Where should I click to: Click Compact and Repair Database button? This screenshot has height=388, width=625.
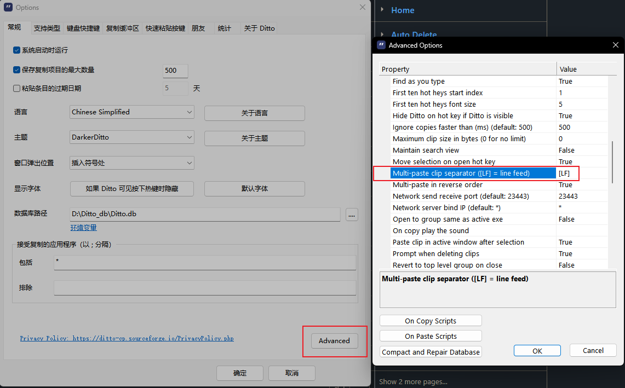pos(431,352)
